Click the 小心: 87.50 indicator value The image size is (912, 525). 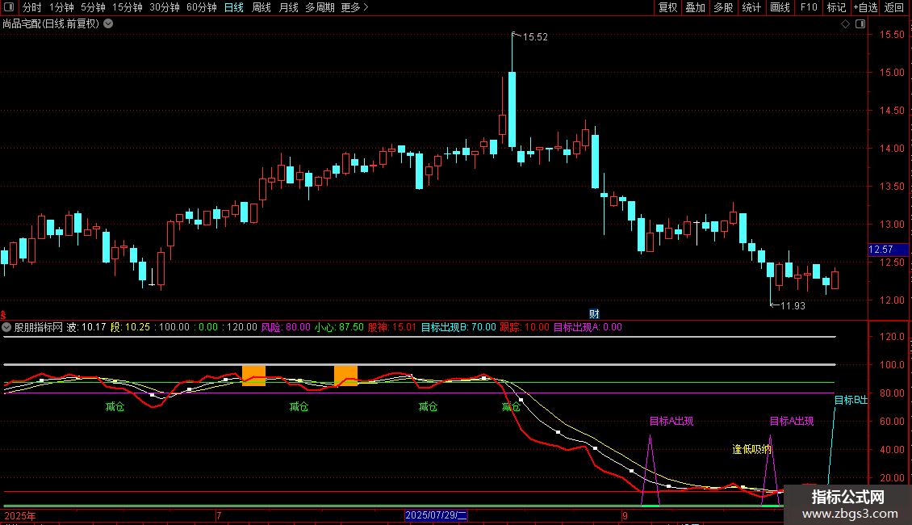point(339,327)
